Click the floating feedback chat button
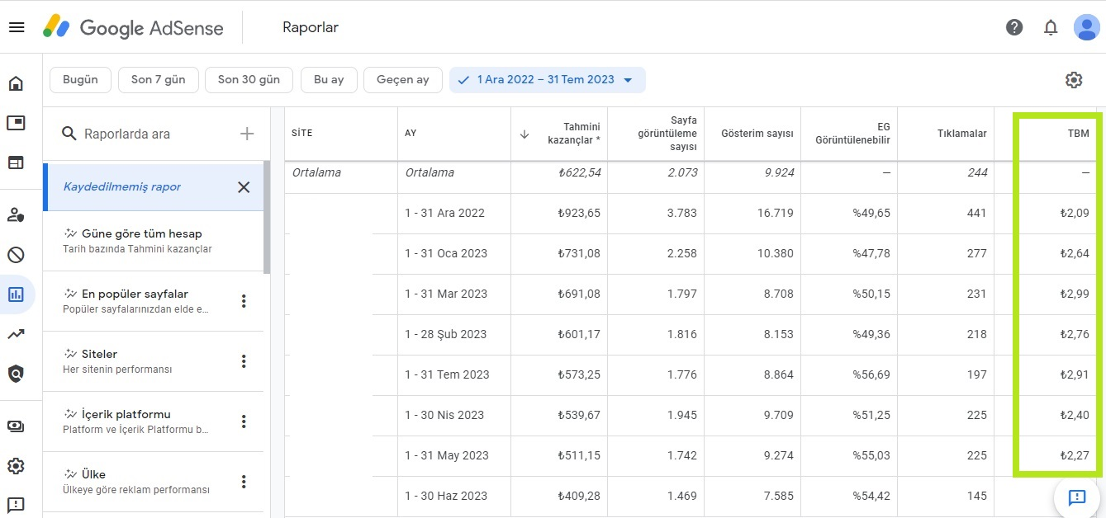The width and height of the screenshot is (1106, 518). (1076, 497)
